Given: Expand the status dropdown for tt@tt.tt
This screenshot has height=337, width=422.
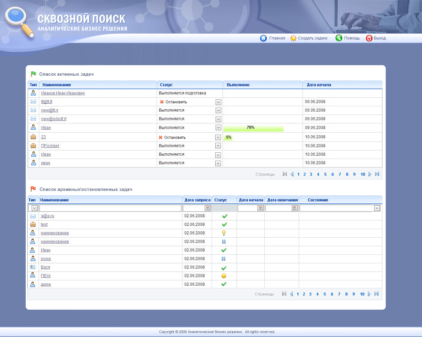Looking at the screenshot, I should point(218,102).
